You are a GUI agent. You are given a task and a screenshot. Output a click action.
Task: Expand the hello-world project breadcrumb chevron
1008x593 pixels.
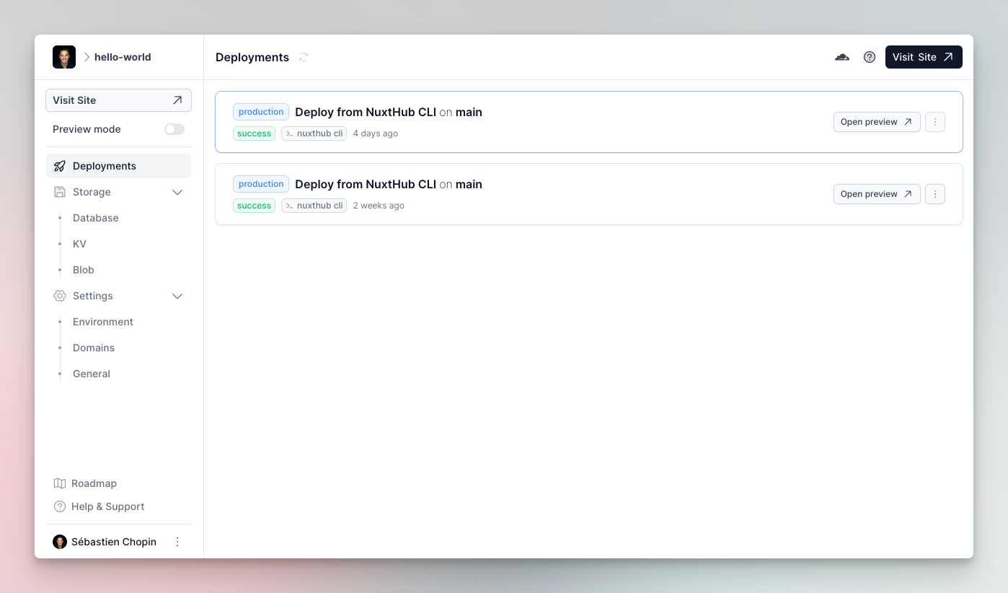pos(86,57)
